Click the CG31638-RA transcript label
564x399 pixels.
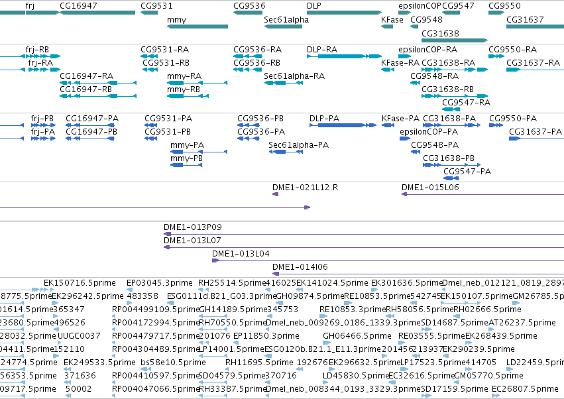(x=448, y=63)
